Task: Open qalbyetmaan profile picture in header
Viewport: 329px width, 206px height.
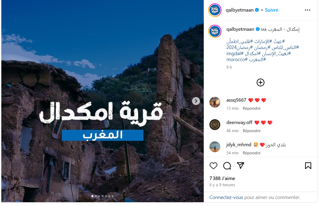Action: (215, 10)
